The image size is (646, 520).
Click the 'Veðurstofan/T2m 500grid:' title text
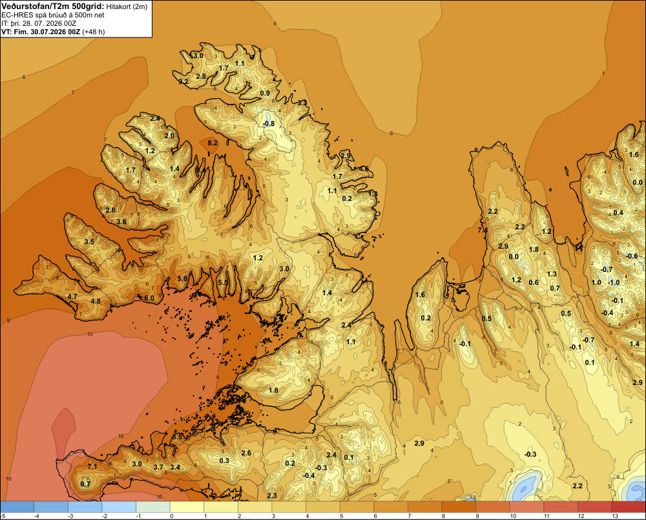pos(52,6)
